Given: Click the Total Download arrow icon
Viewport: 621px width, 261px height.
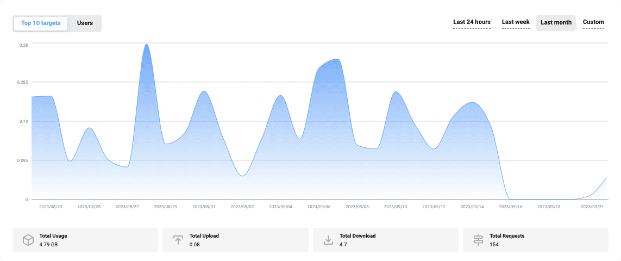Looking at the screenshot, I should [328, 240].
